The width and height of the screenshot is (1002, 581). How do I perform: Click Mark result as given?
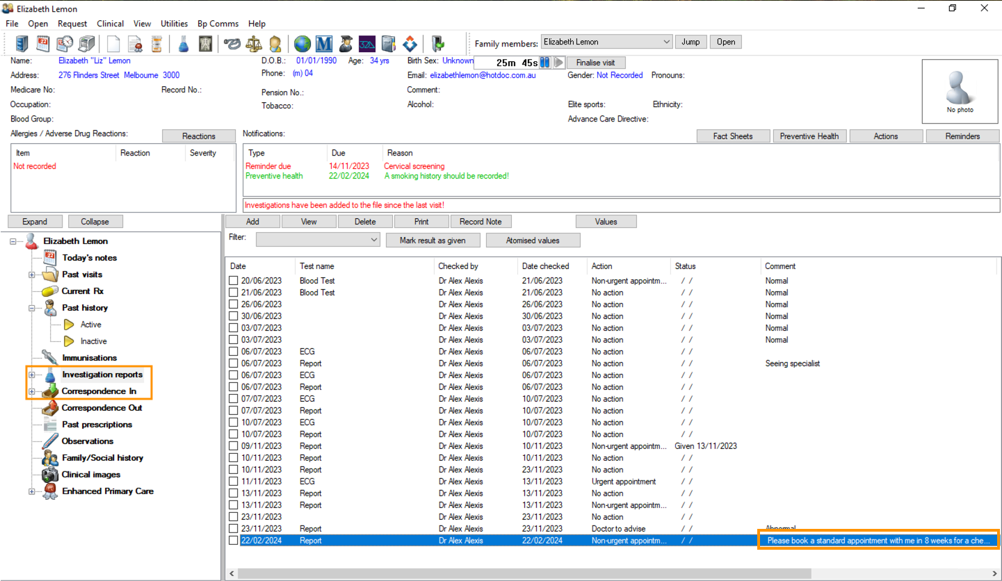(433, 240)
